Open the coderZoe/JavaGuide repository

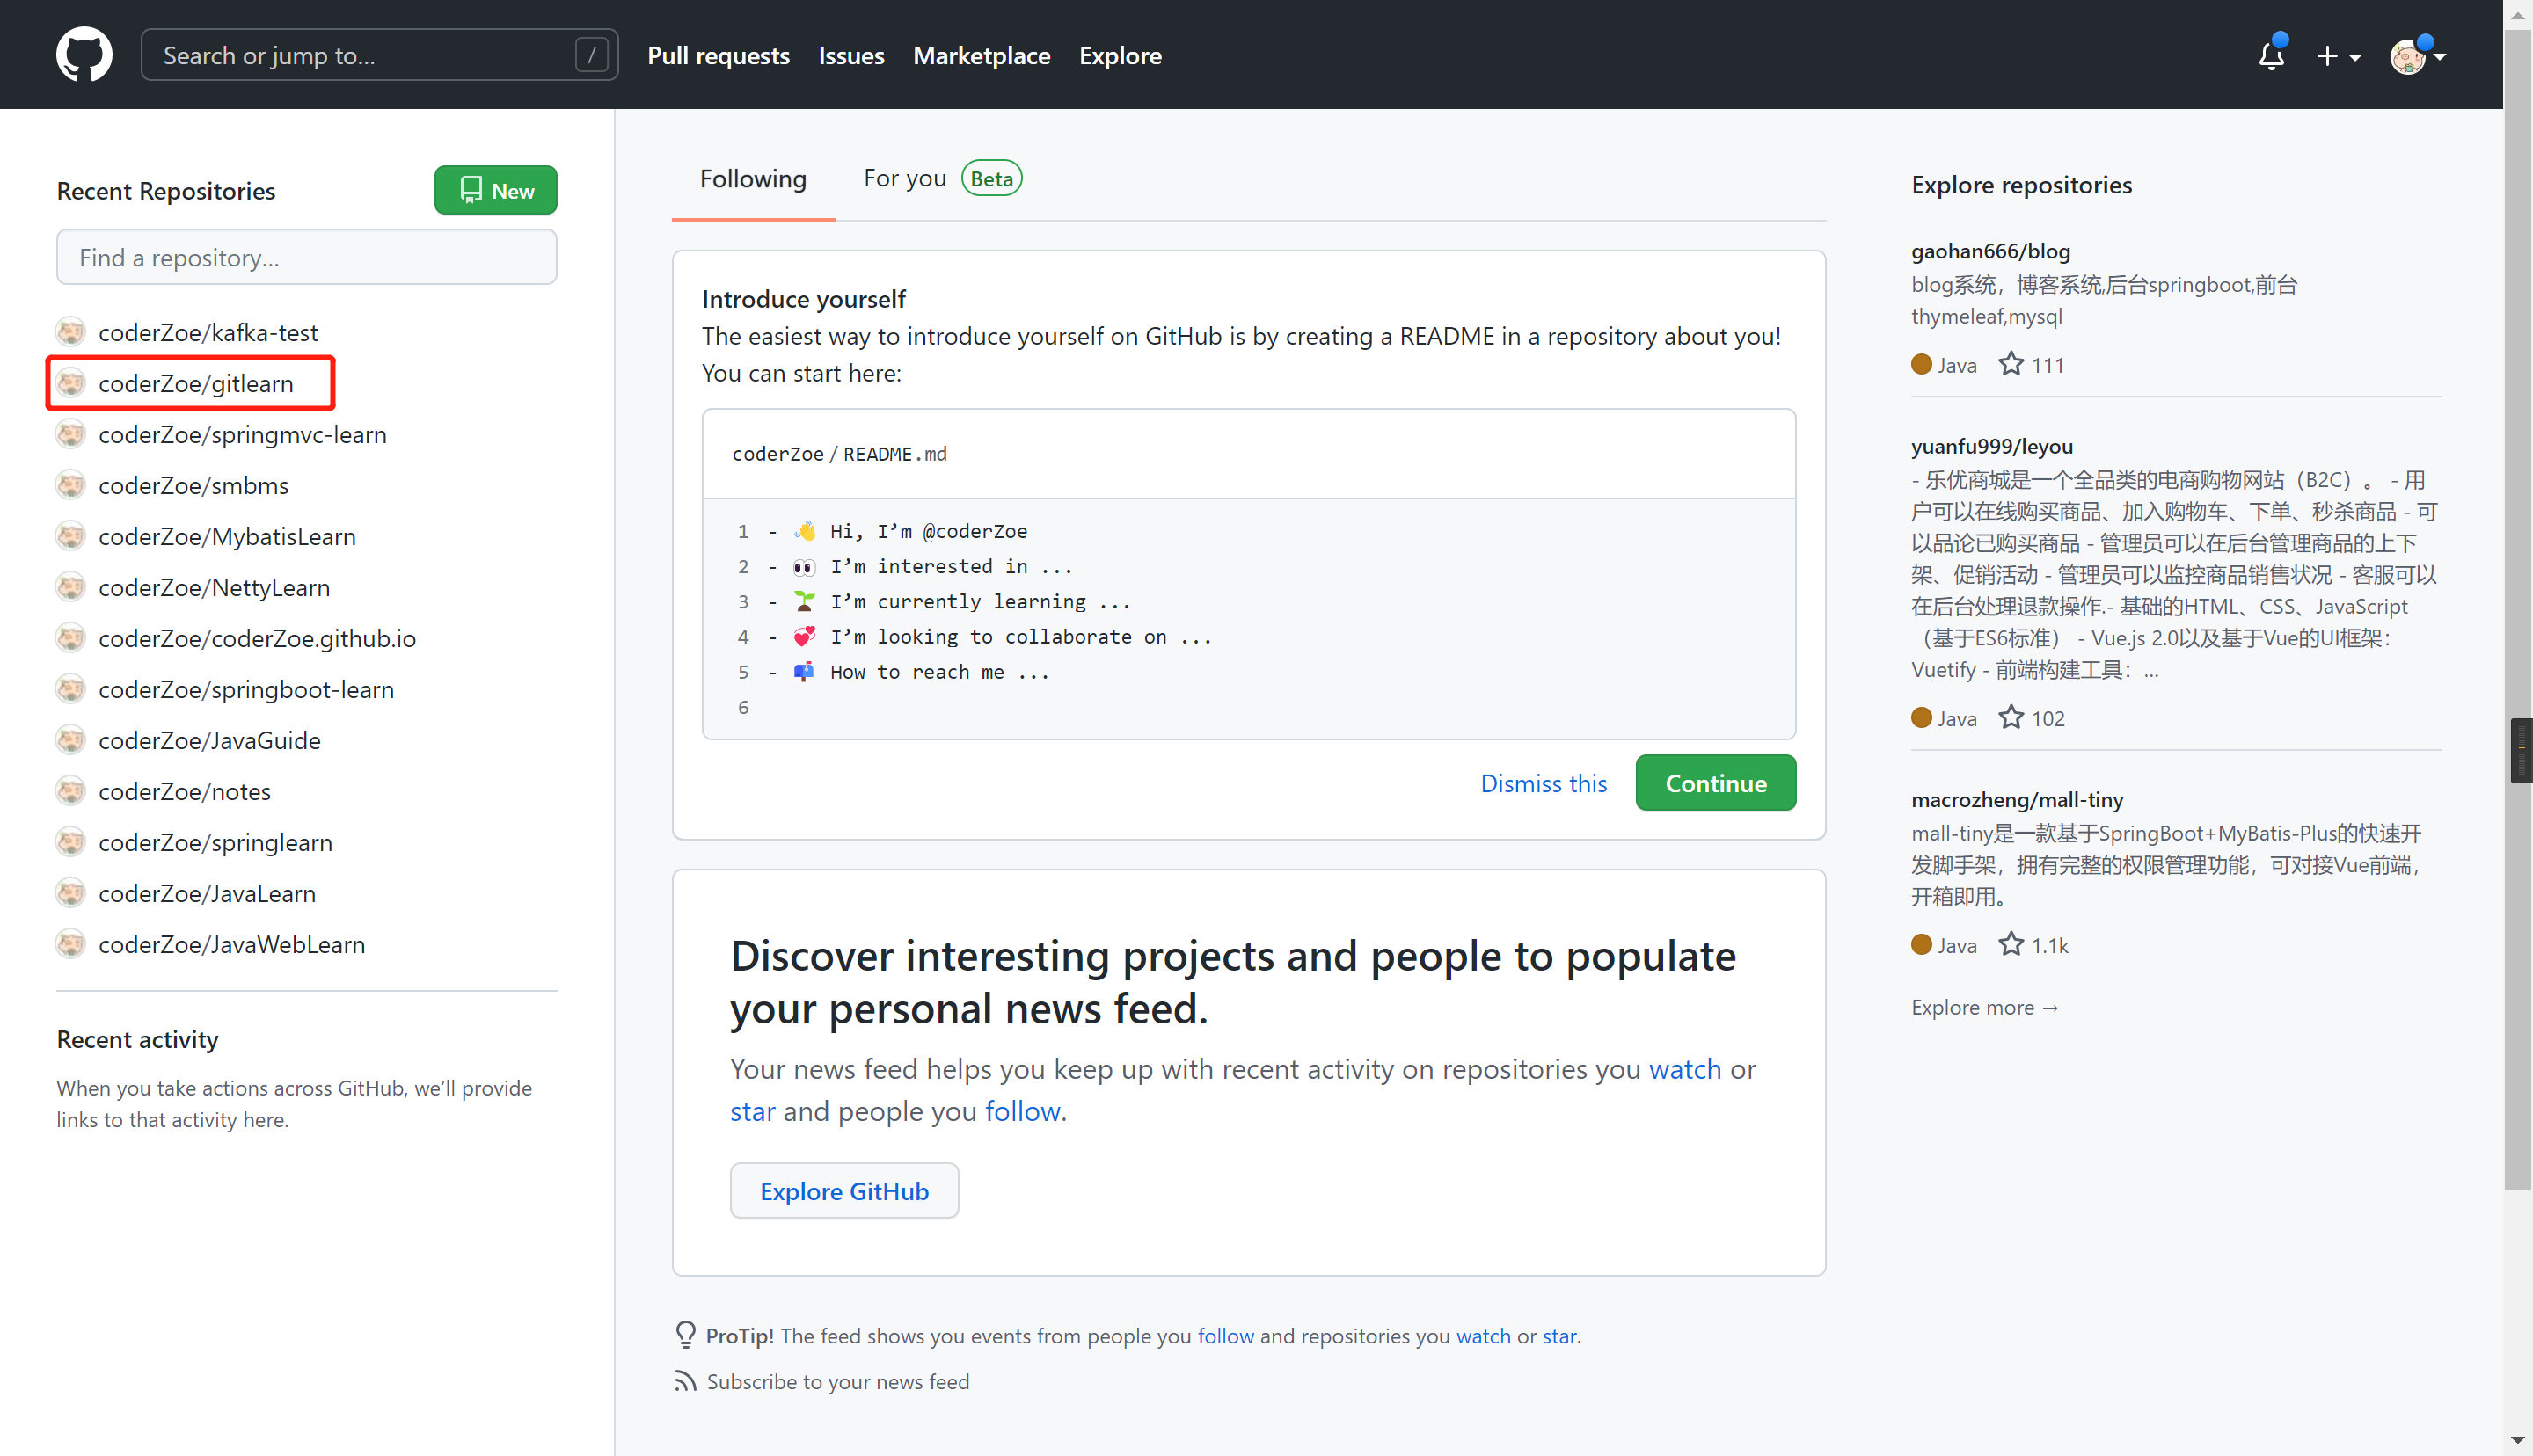point(209,740)
